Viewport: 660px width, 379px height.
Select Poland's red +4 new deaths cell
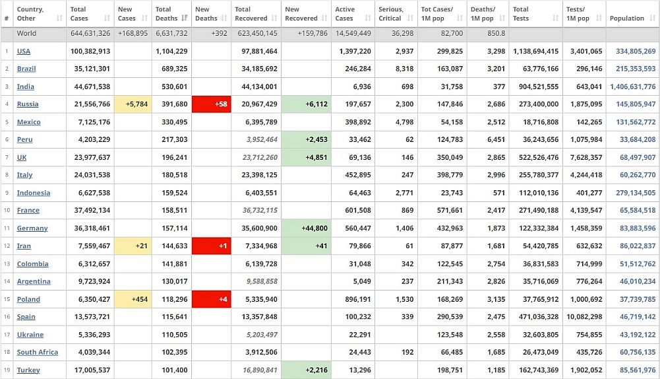[x=211, y=299]
